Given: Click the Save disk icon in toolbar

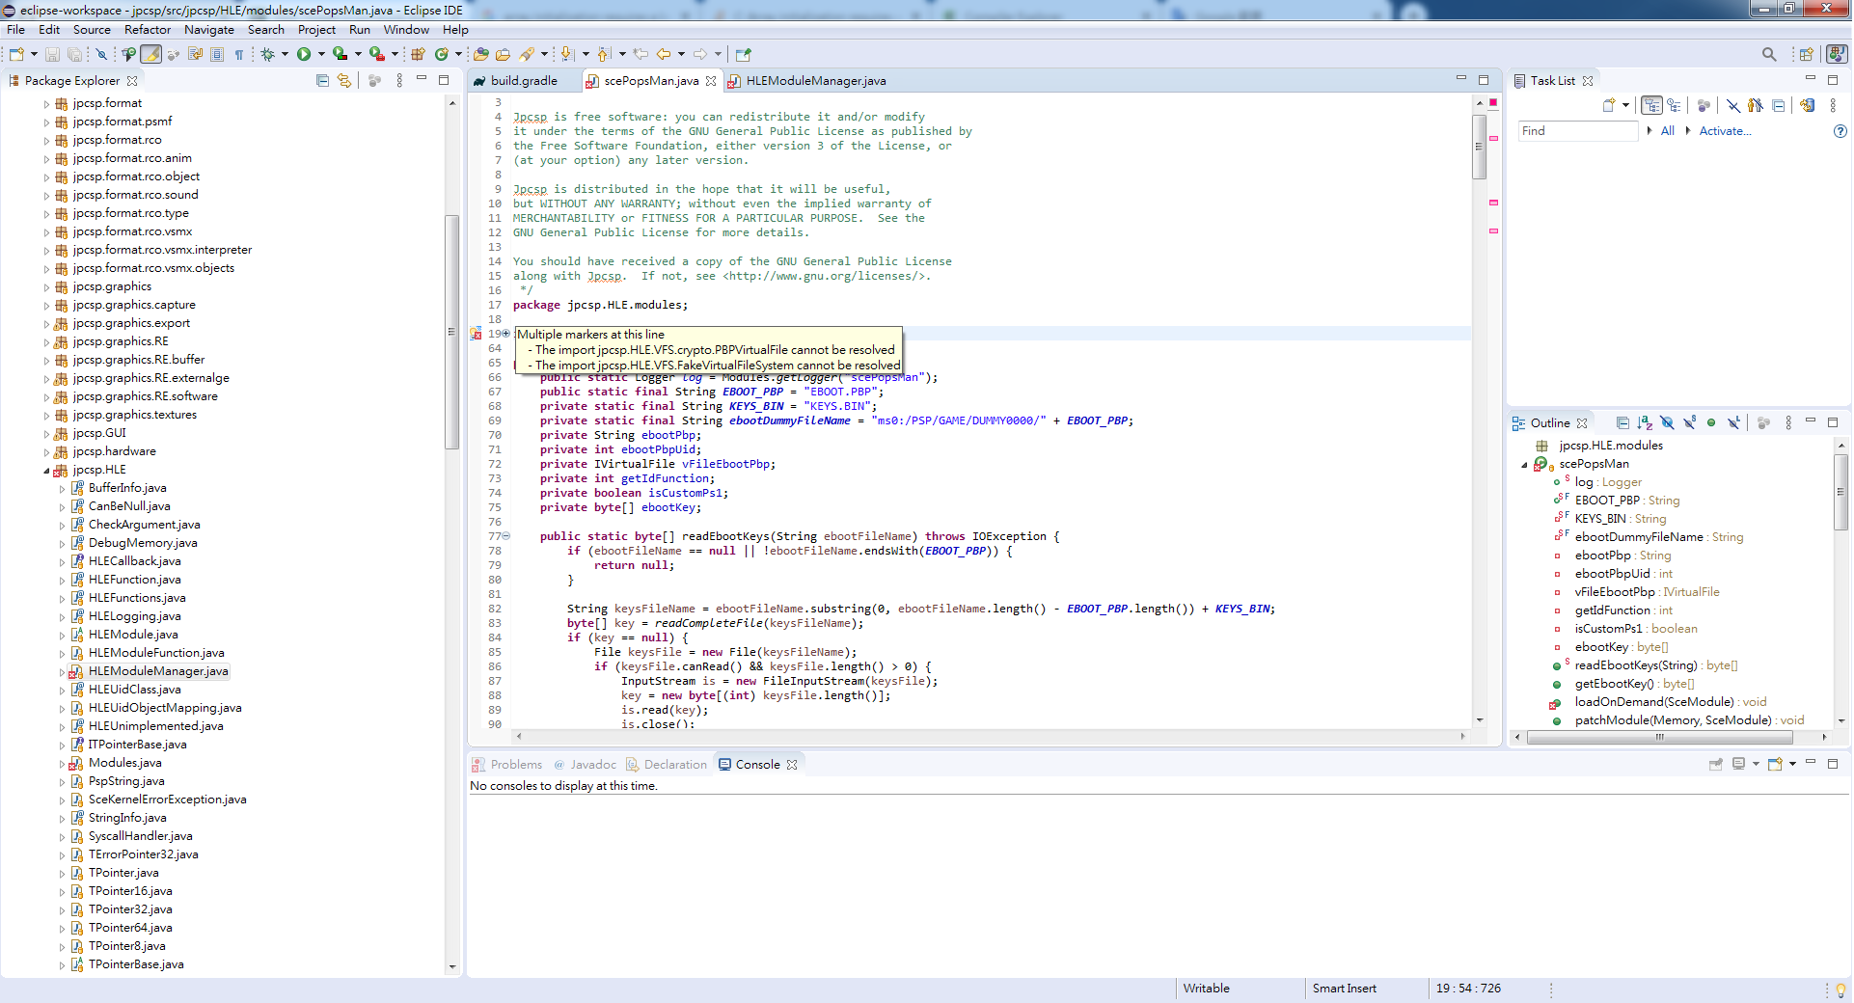Looking at the screenshot, I should click(53, 55).
